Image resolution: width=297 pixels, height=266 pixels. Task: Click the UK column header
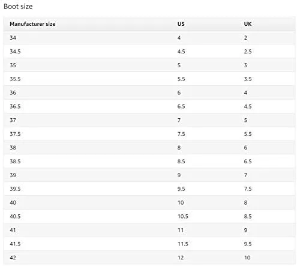(248, 24)
